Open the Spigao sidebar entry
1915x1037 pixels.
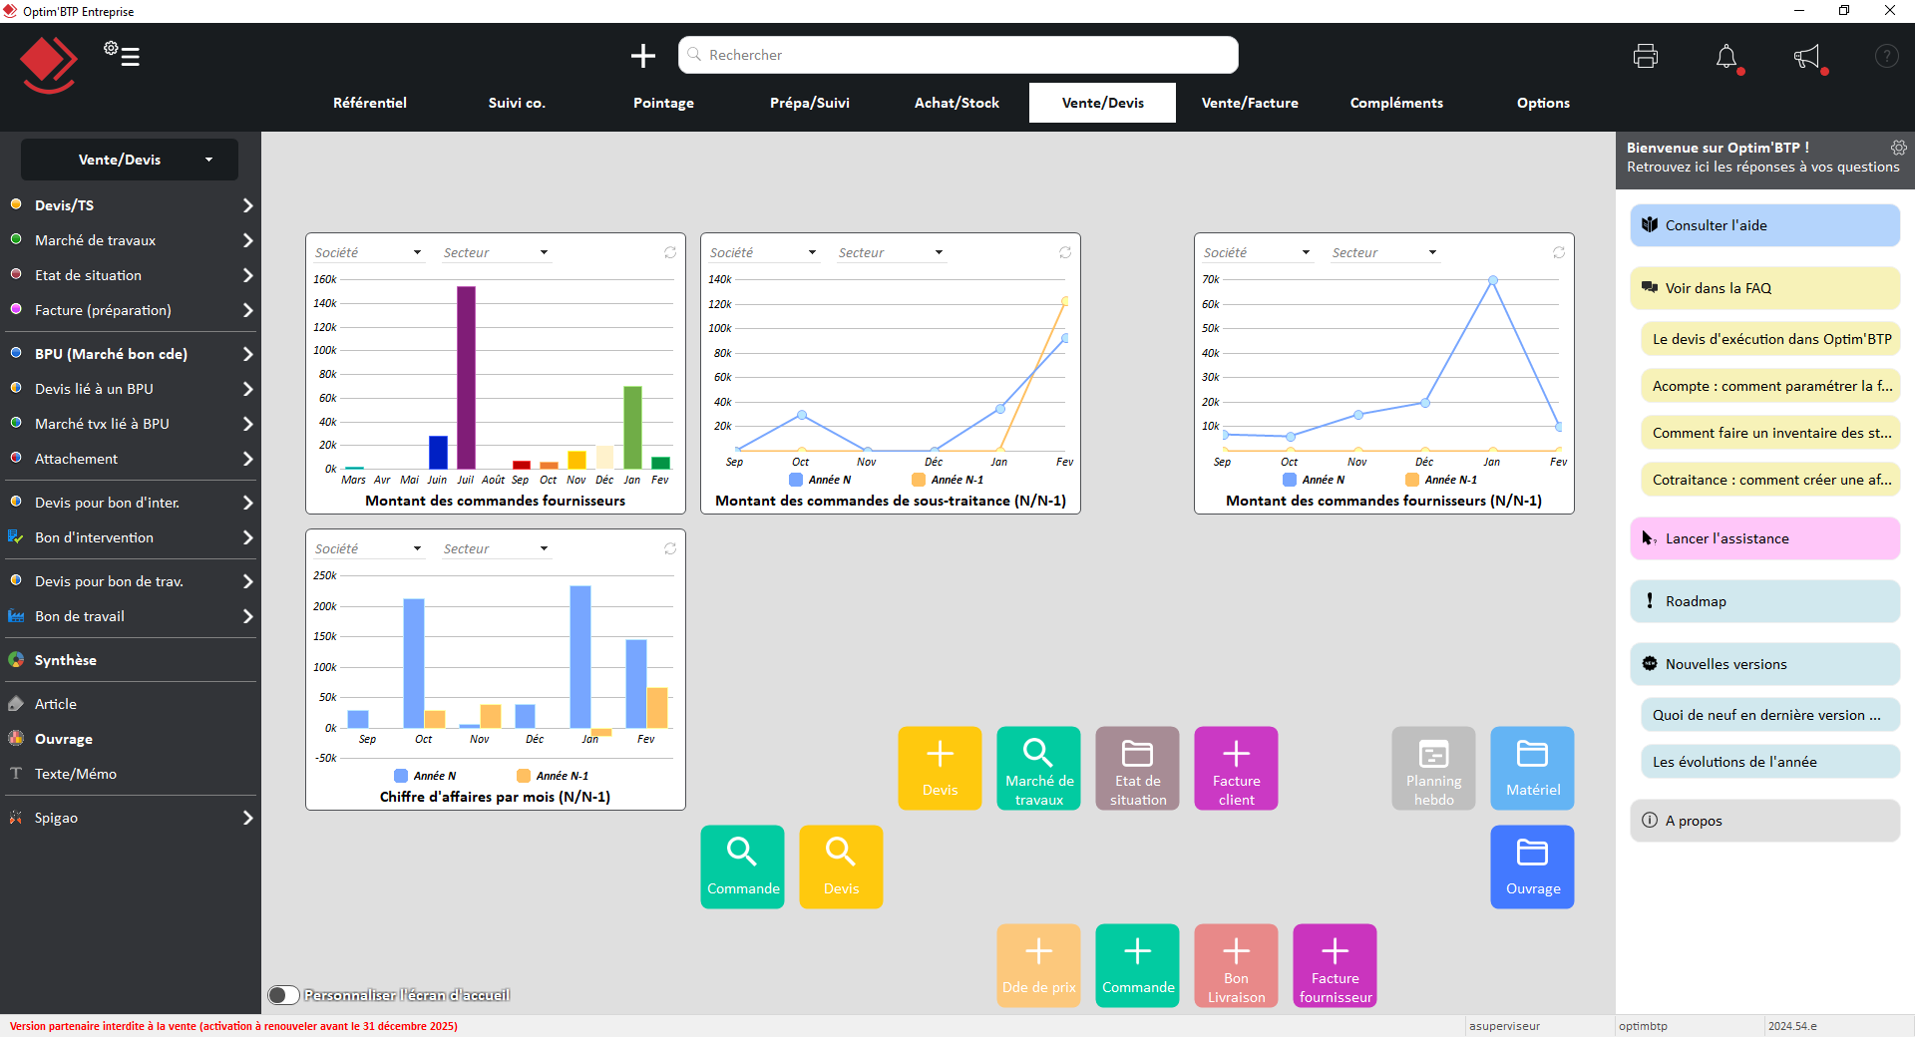[130, 818]
